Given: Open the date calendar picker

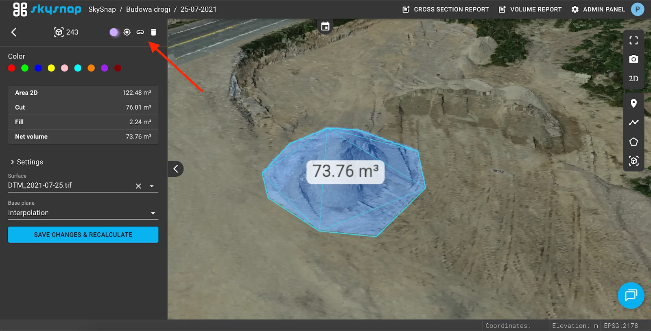Looking at the screenshot, I should [325, 26].
